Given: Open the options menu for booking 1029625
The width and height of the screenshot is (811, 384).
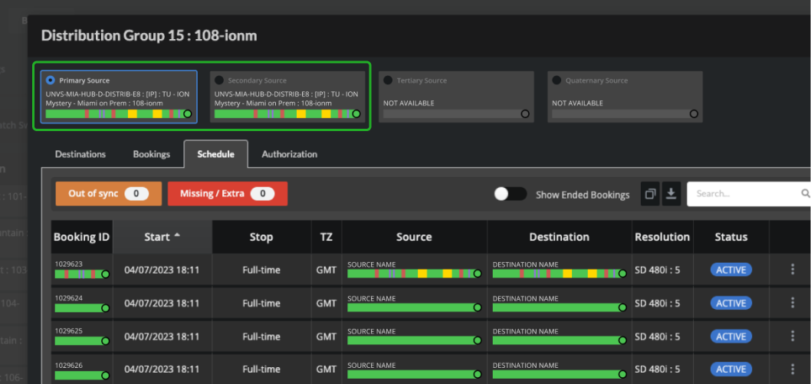Looking at the screenshot, I should click(793, 336).
